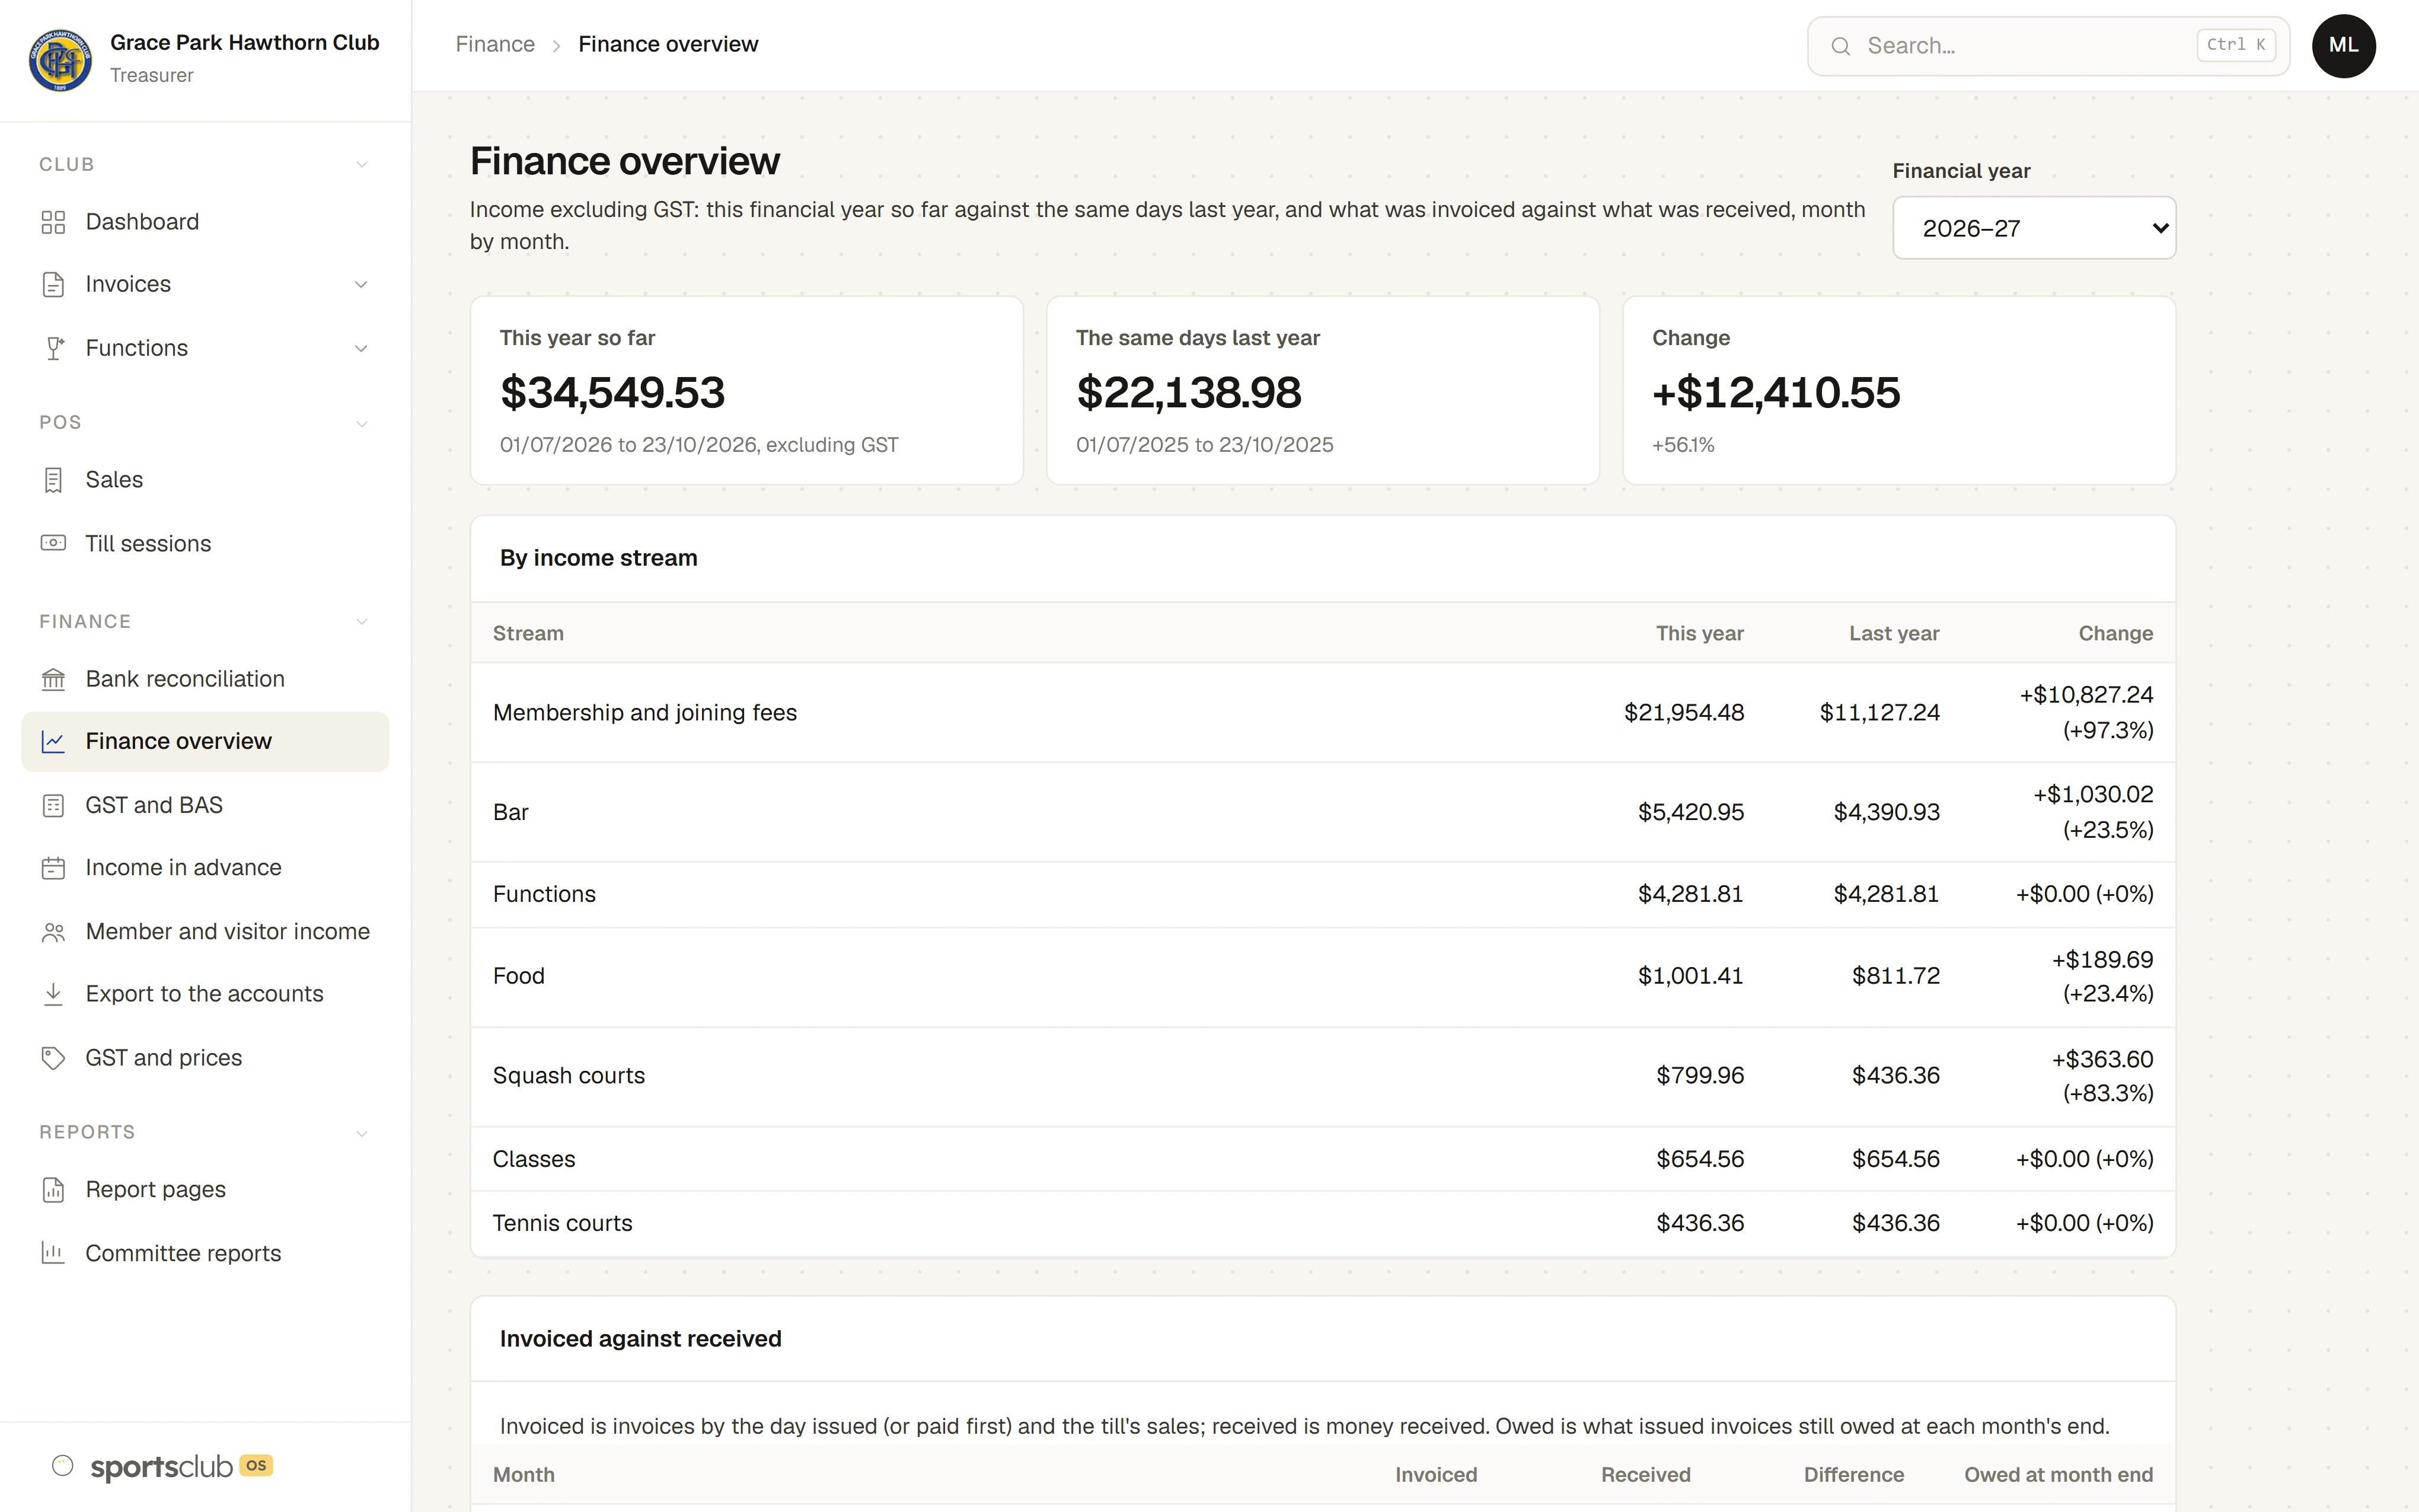Image resolution: width=2419 pixels, height=1512 pixels.
Task: Click the Finance overview chart icon
Action: [x=53, y=741]
